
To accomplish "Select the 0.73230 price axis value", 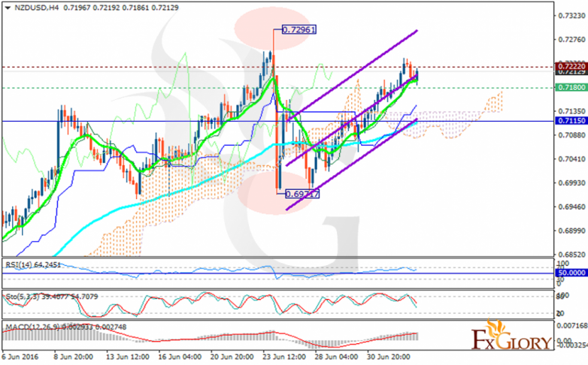I will tap(572, 16).
